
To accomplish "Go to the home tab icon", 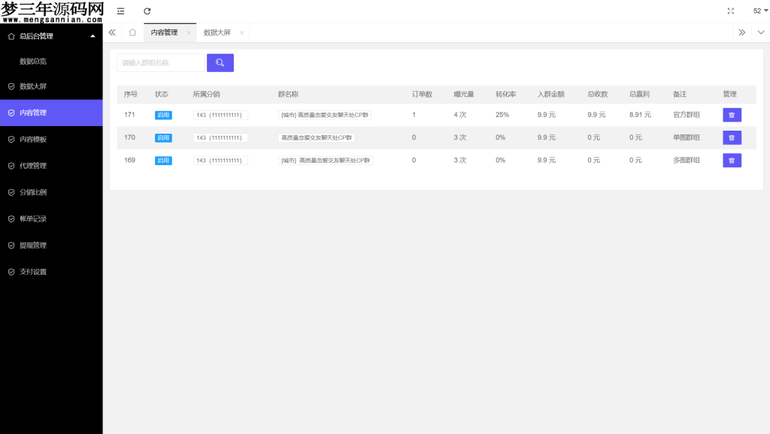I will tap(132, 33).
